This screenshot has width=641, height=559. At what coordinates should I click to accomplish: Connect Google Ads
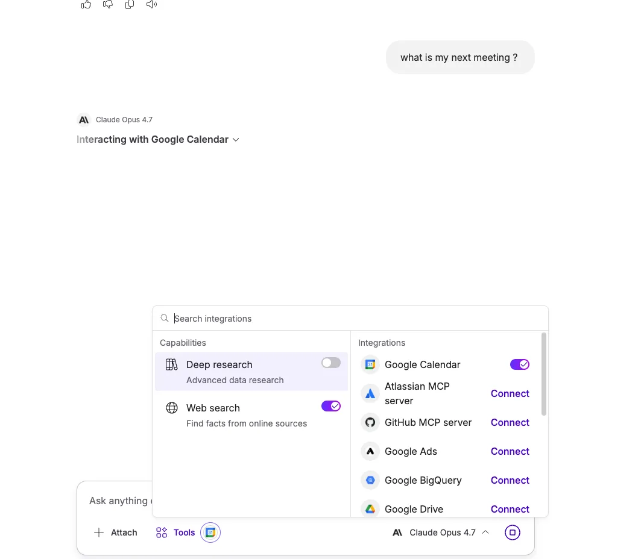click(x=510, y=451)
